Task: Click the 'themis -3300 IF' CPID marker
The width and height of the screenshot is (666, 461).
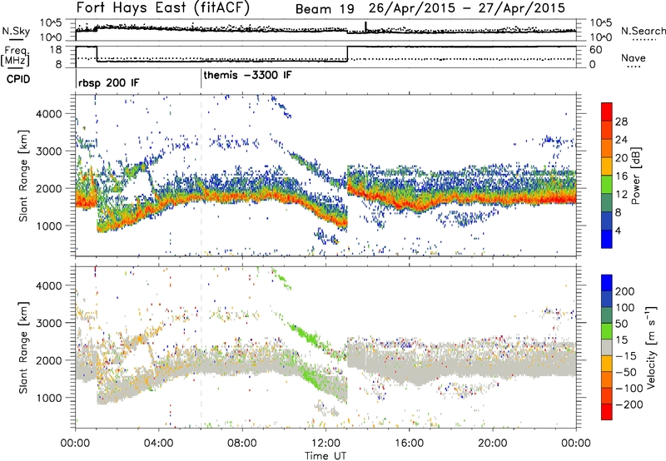Action: 247,75
